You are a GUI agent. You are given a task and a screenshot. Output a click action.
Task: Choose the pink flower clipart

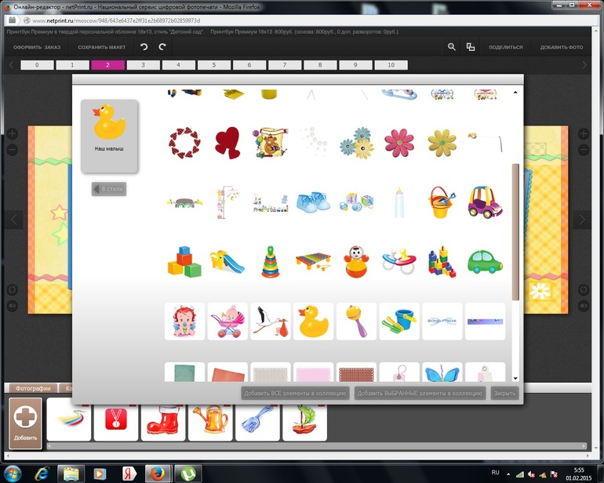pos(399,143)
